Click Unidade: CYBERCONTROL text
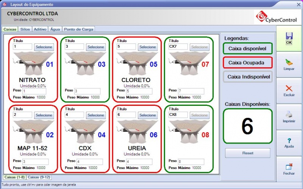 pyautogui.click(x=34, y=20)
